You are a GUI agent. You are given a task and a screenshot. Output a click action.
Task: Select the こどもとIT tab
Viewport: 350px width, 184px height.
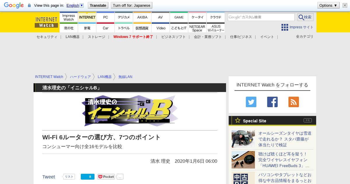[179, 28]
